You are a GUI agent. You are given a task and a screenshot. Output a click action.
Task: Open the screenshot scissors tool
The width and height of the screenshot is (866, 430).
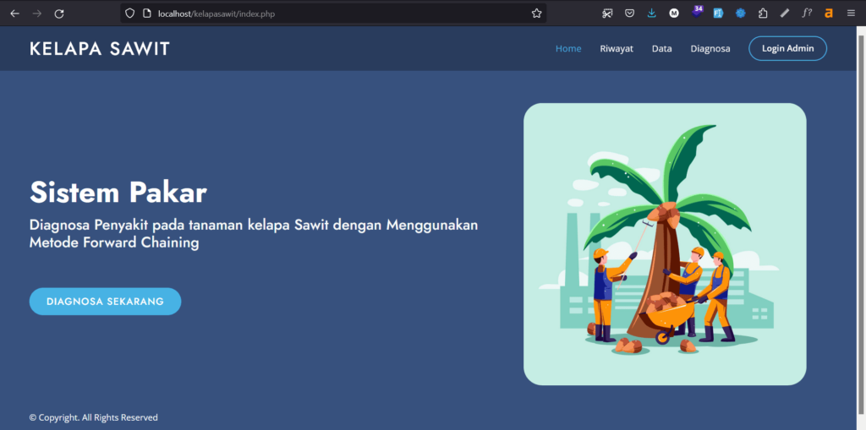click(x=607, y=14)
